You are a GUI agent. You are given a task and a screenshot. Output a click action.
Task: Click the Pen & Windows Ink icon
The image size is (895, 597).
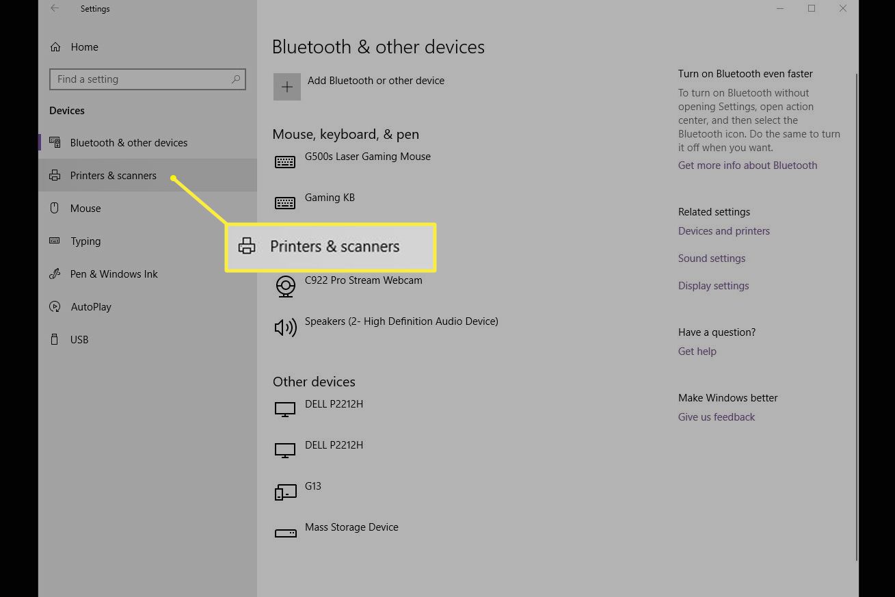tap(55, 274)
